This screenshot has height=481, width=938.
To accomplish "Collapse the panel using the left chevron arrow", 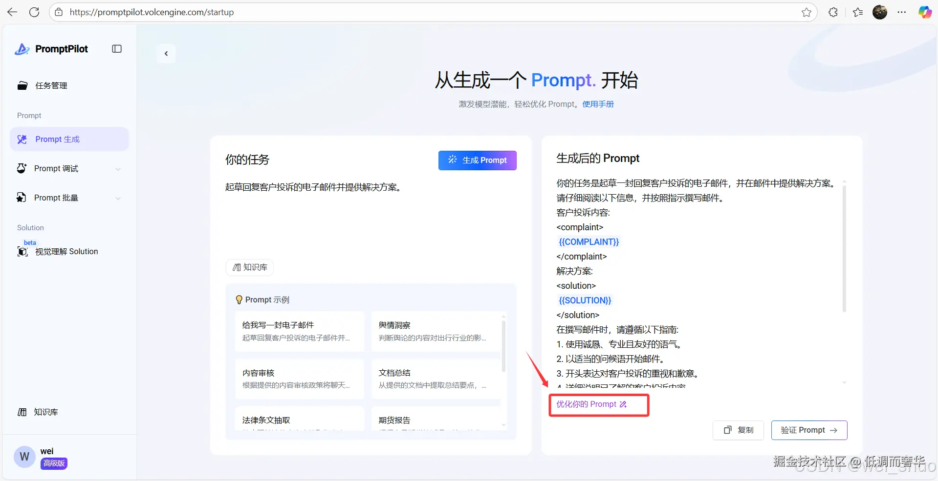I will (x=166, y=54).
